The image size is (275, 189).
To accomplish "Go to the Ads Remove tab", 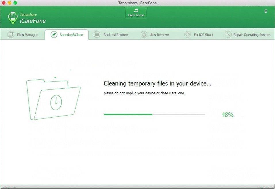I will coord(155,35).
